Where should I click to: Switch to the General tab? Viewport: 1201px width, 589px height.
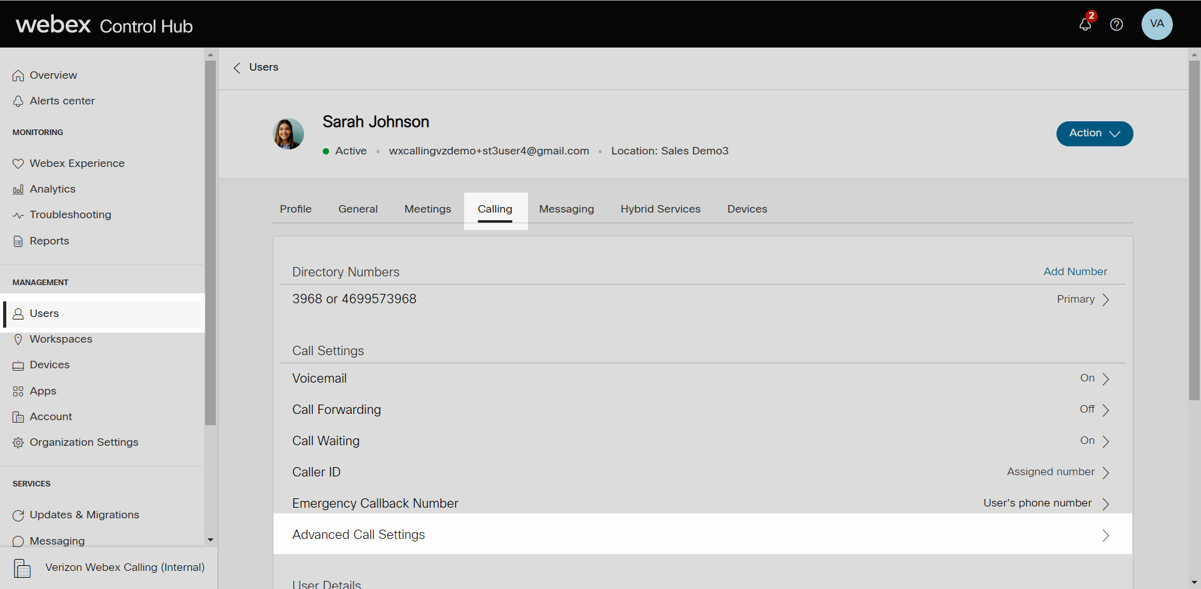coord(358,209)
